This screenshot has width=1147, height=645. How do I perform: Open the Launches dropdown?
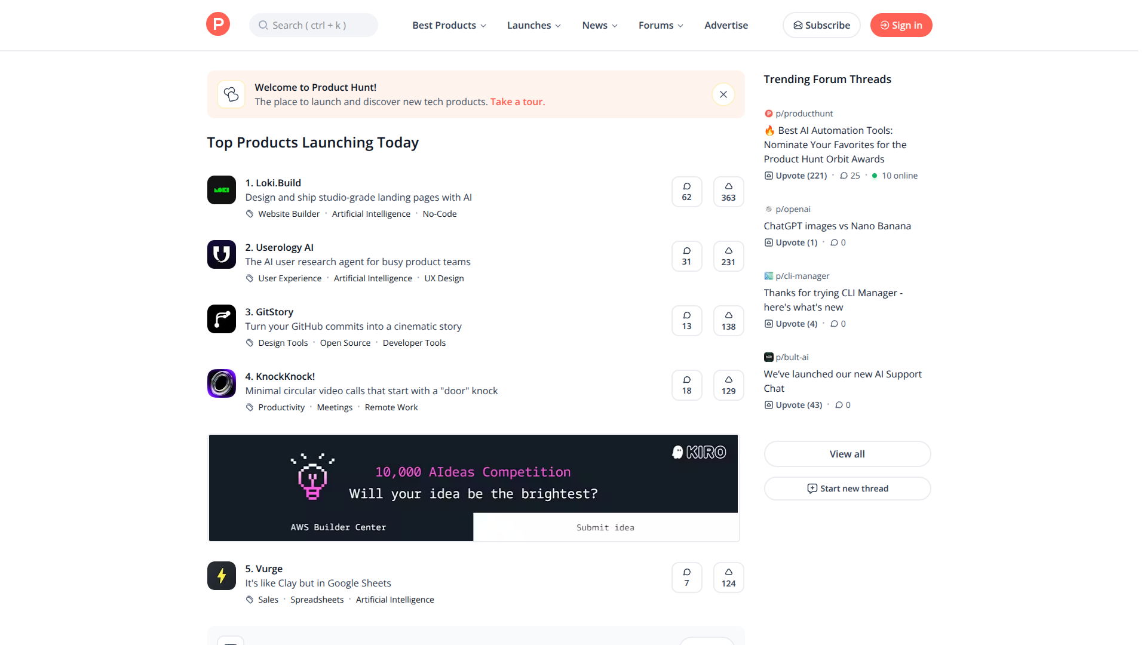[x=533, y=25]
